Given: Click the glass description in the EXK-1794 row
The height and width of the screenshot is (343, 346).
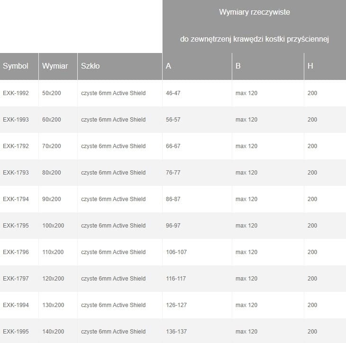Looking at the screenshot, I should (x=113, y=199).
